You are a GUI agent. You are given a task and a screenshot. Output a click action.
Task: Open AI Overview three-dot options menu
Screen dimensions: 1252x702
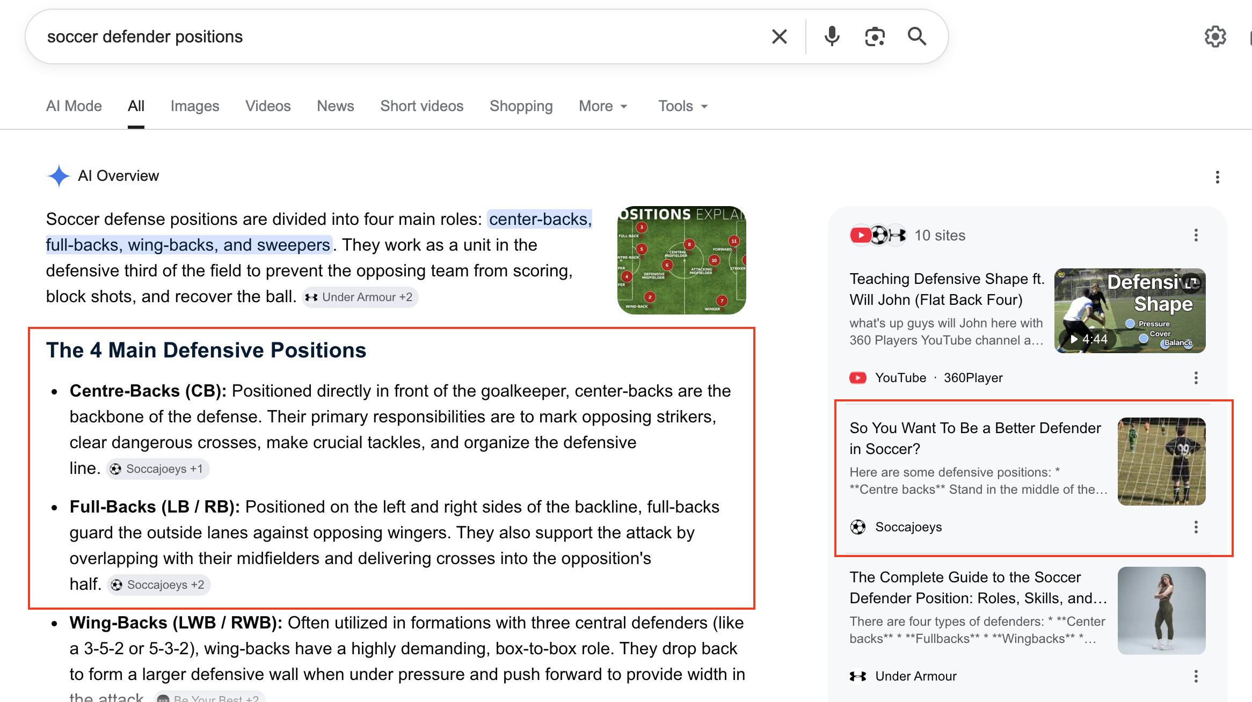click(x=1217, y=177)
